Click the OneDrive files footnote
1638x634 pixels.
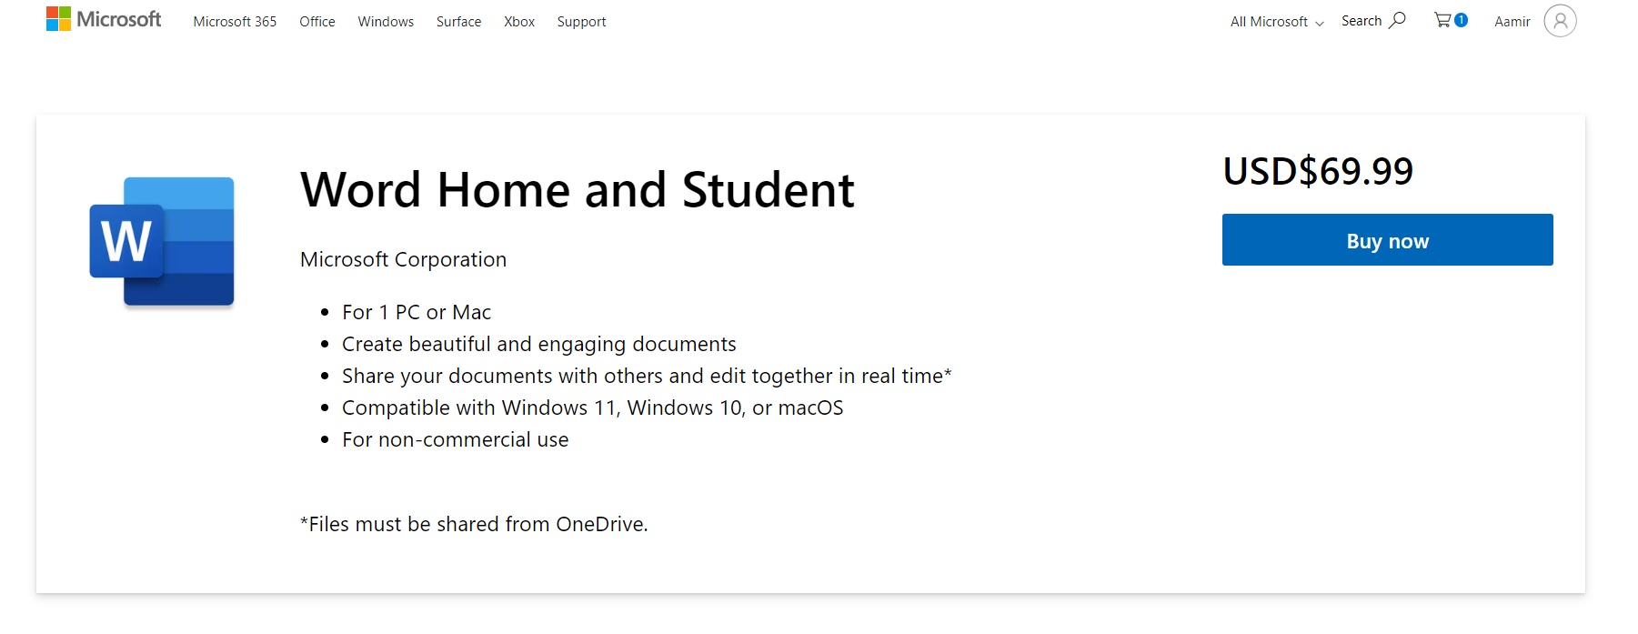coord(474,525)
